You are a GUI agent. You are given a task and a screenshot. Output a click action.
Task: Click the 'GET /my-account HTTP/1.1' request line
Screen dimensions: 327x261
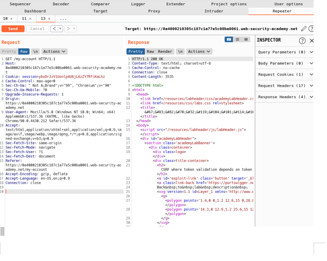[31, 59]
